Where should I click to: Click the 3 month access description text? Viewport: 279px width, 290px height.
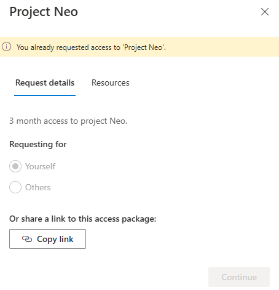click(68, 121)
